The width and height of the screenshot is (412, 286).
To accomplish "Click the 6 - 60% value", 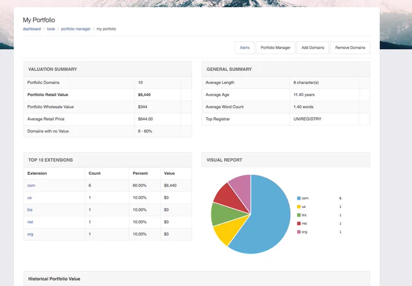I will (145, 131).
